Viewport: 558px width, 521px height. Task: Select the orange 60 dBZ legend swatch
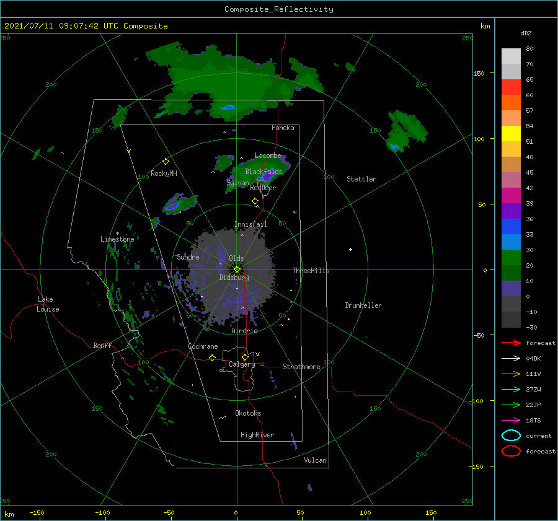(x=511, y=102)
